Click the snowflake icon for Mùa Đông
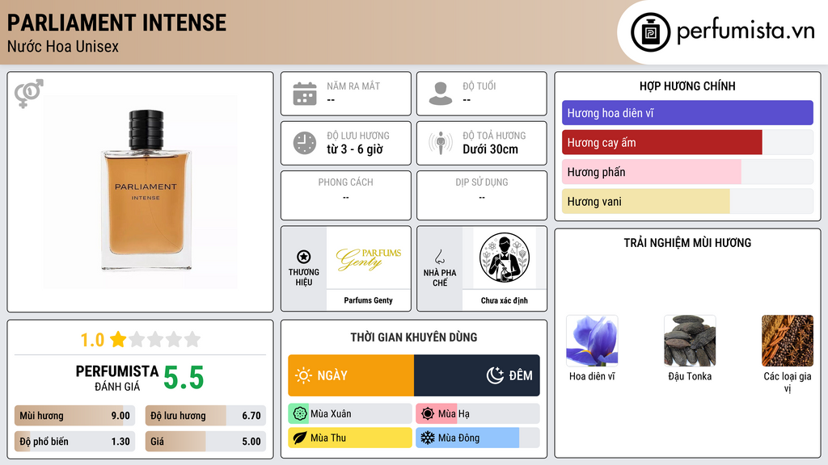 point(427,438)
